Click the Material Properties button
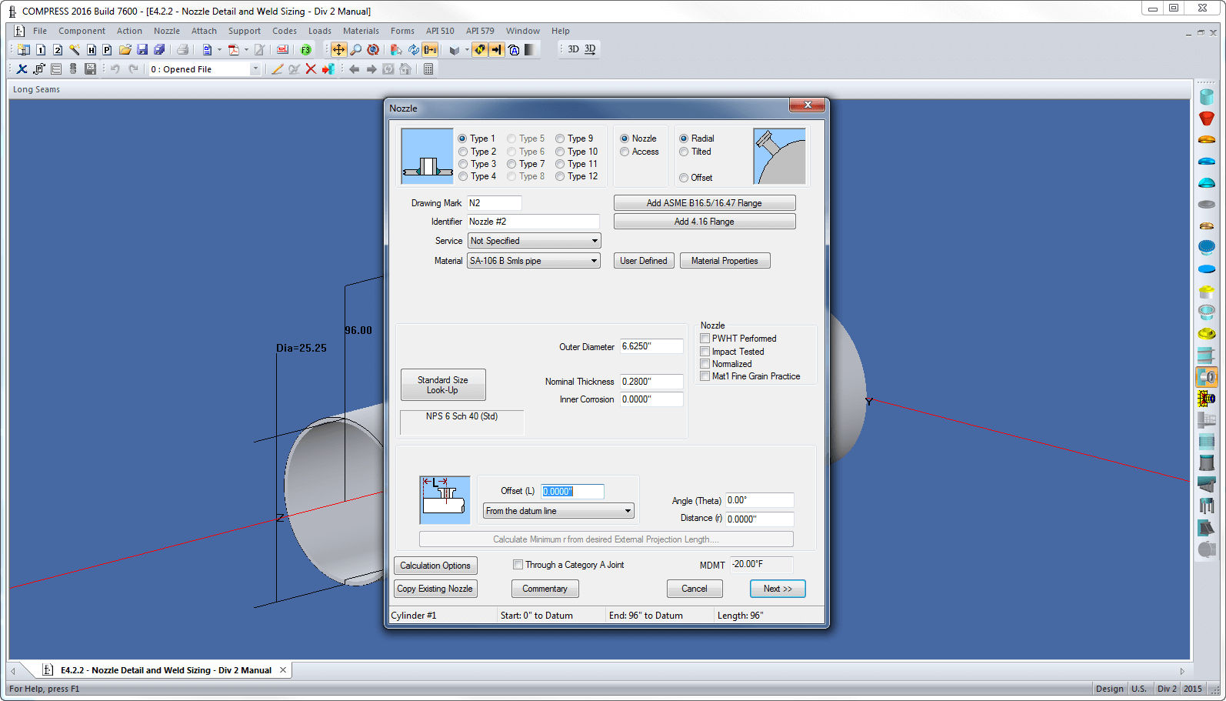Screen dimensions: 1226x701 [x=725, y=261]
